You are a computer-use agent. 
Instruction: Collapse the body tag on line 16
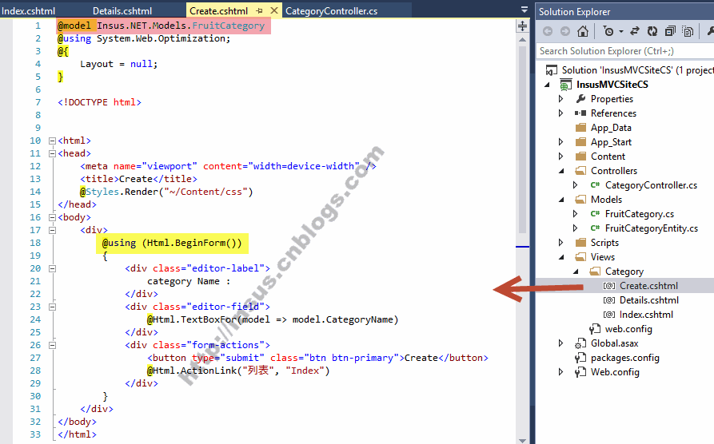pos(52,217)
